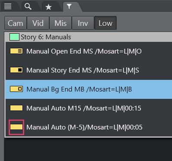Collapse the Story 6: Manuals header
The height and width of the screenshot is (161, 172).
pos(89,37)
